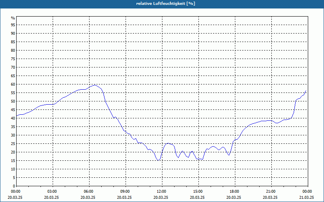Click the 20.03.25 date under 12:00
This screenshot has width=324, height=202.
click(x=161, y=197)
